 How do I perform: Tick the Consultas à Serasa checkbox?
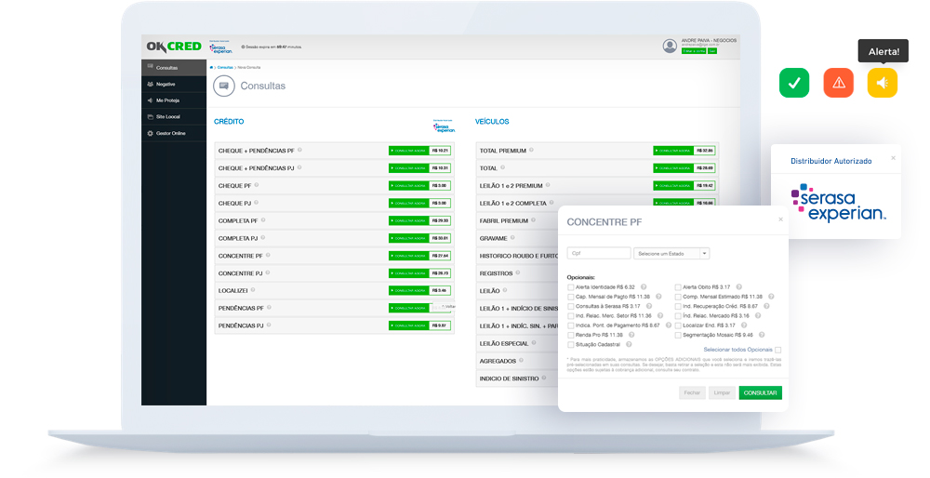571,307
